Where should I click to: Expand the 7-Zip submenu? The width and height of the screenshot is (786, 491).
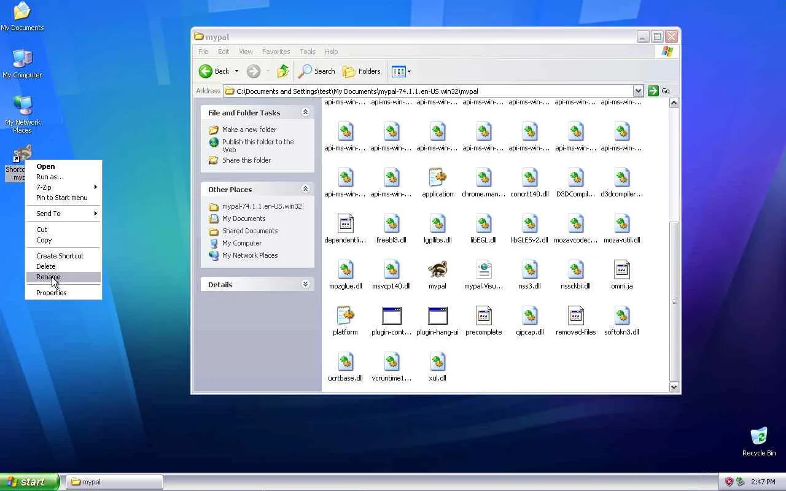click(63, 187)
